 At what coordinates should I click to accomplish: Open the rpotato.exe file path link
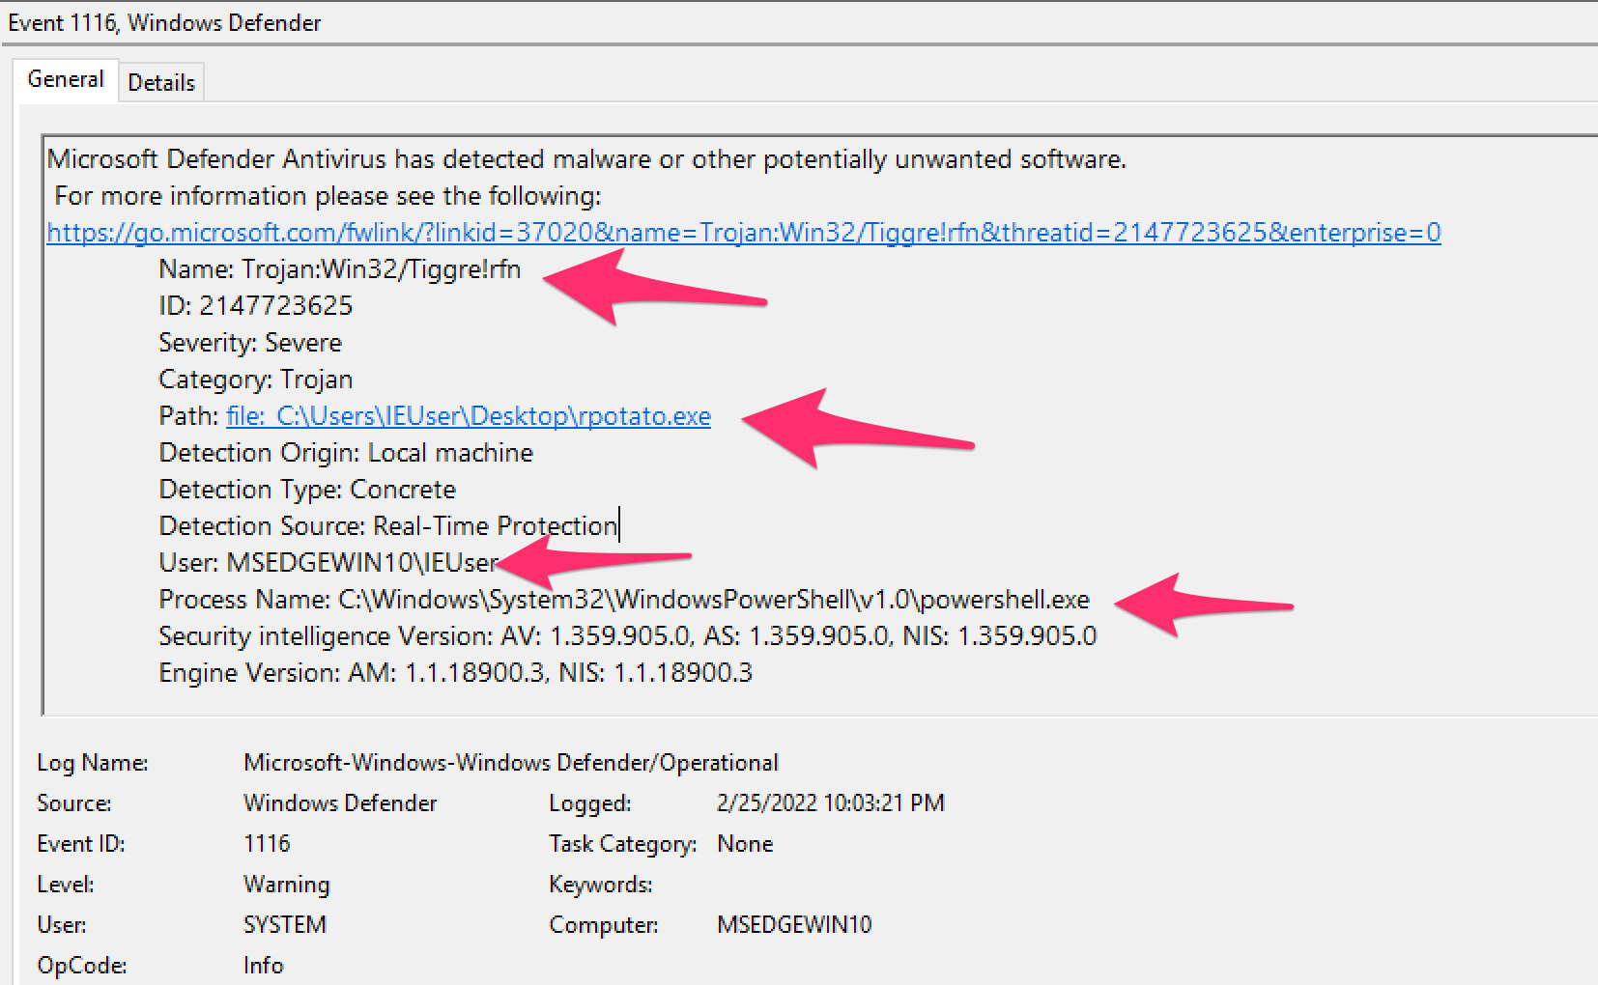pos(468,416)
